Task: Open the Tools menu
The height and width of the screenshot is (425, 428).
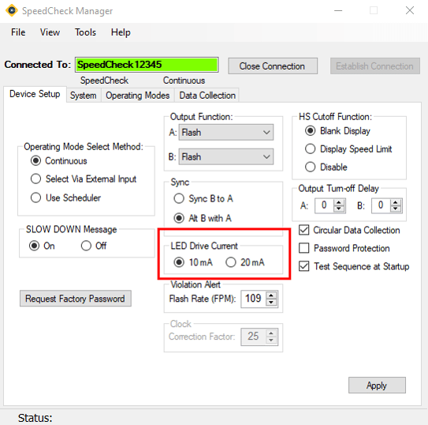Action: pyautogui.click(x=85, y=32)
